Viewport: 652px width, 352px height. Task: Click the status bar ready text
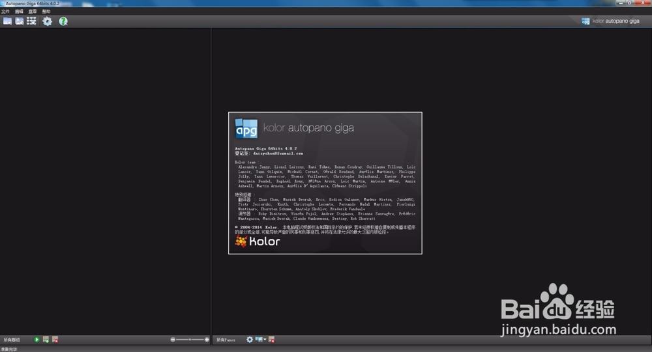click(x=8, y=349)
